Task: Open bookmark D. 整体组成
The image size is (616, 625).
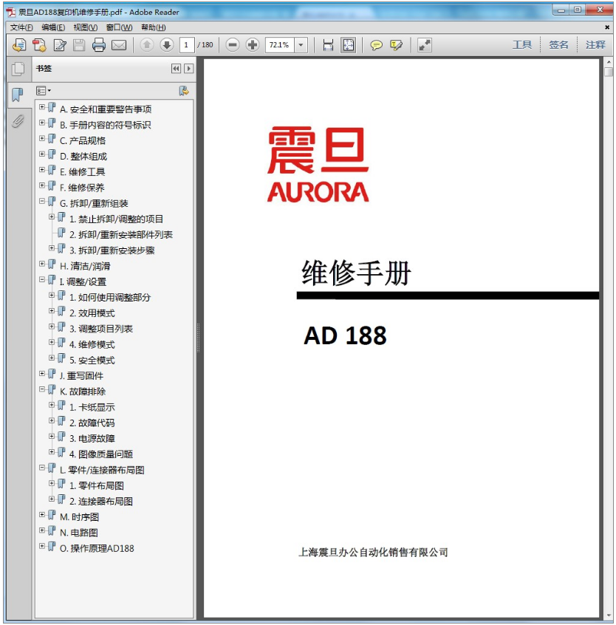Action: click(x=83, y=157)
